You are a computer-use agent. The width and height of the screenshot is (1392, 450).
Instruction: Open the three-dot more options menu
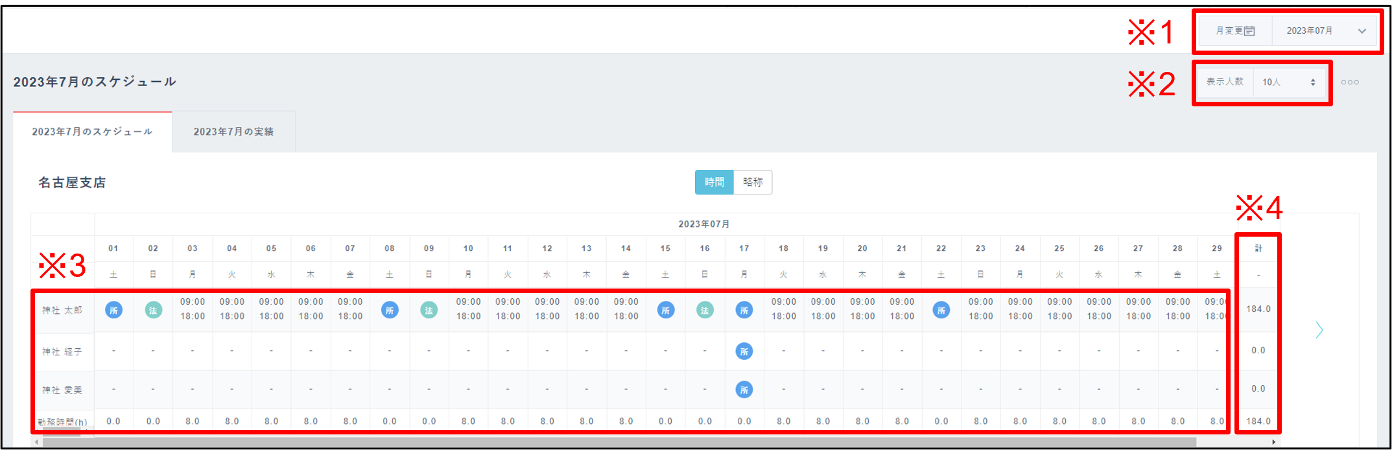pyautogui.click(x=1350, y=82)
